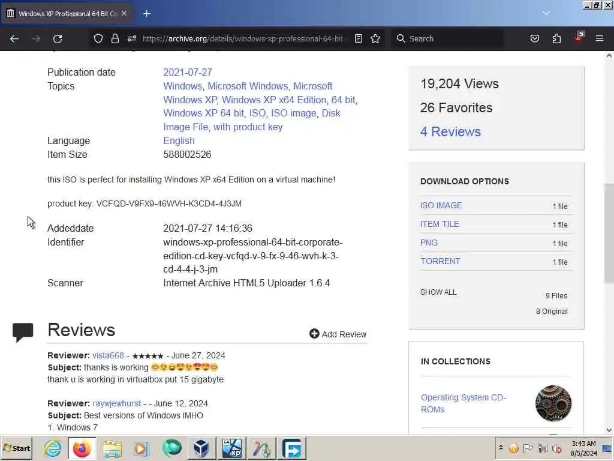This screenshot has height=461, width=614.
Task: Click the Reviews speech bubble icon
Action: coord(23,333)
